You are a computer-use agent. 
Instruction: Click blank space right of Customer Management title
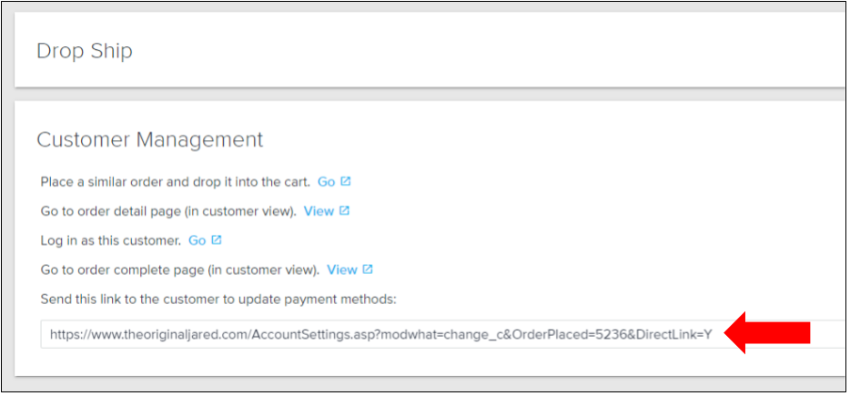tap(546, 139)
